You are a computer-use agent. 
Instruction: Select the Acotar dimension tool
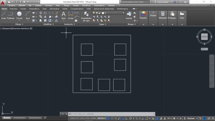[x=71, y=15]
